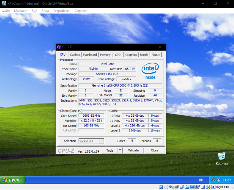This screenshot has width=234, height=190.
Task: Open the network adapters indicator
Action: click(177, 187)
